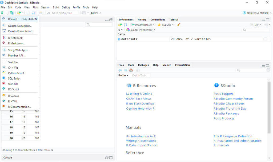Screen dimensions: 273x162
Task: Open Deskriptive Statistik project dropdown
Action: (271, 13)
